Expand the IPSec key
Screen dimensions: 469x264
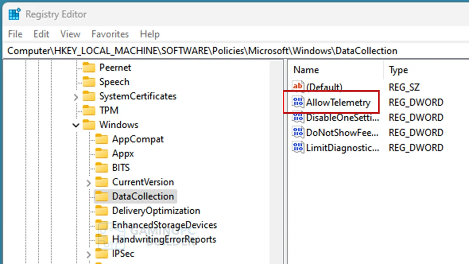(x=89, y=254)
